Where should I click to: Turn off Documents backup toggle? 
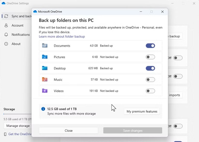pos(150,46)
